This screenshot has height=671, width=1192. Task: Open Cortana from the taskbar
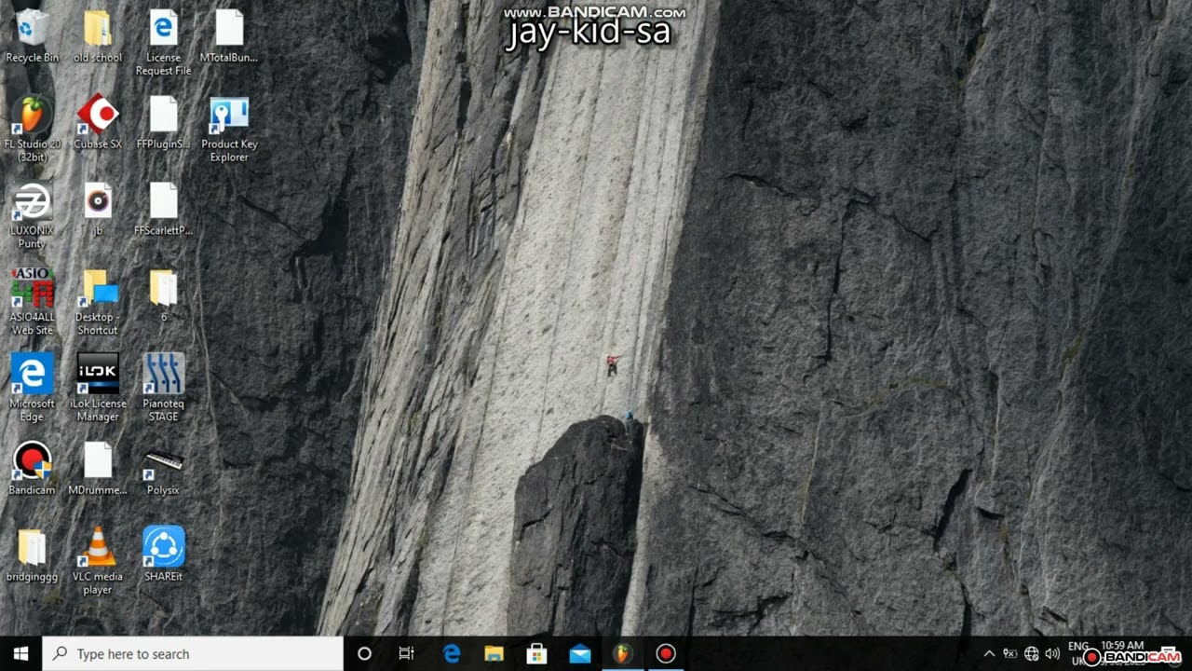[x=364, y=654]
